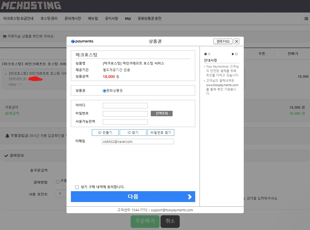Image resolution: width=310 pixels, height=230 pixels.
Task: Click the first slide indicator dot
Action: point(205,54)
